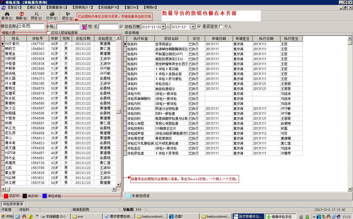Open the 登记E menu

[x=15, y=7]
